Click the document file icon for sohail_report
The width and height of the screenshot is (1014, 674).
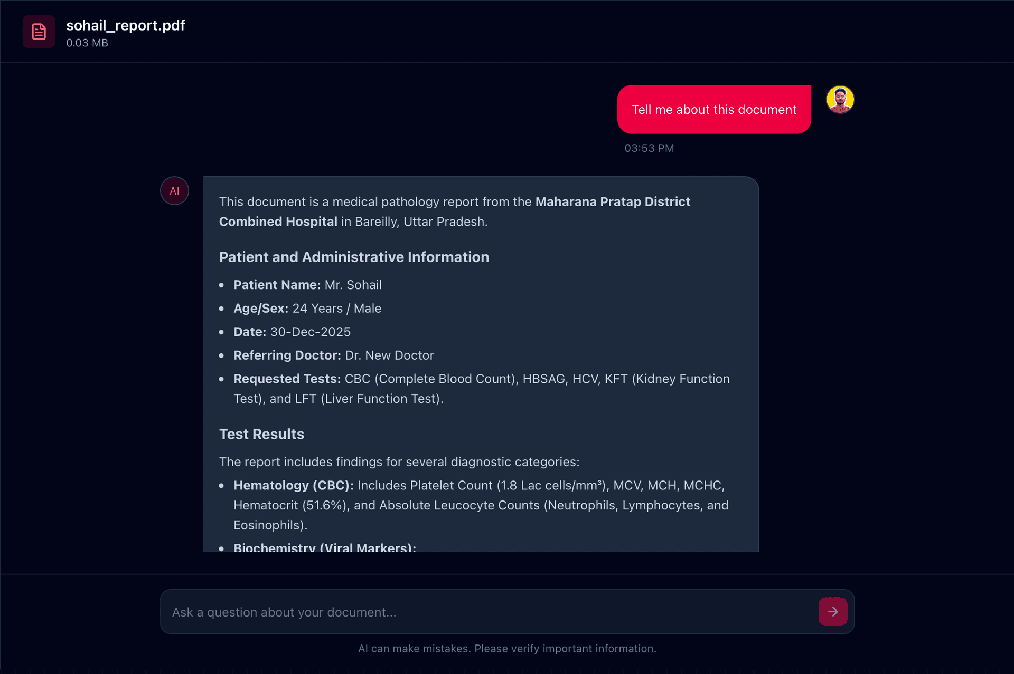click(39, 32)
